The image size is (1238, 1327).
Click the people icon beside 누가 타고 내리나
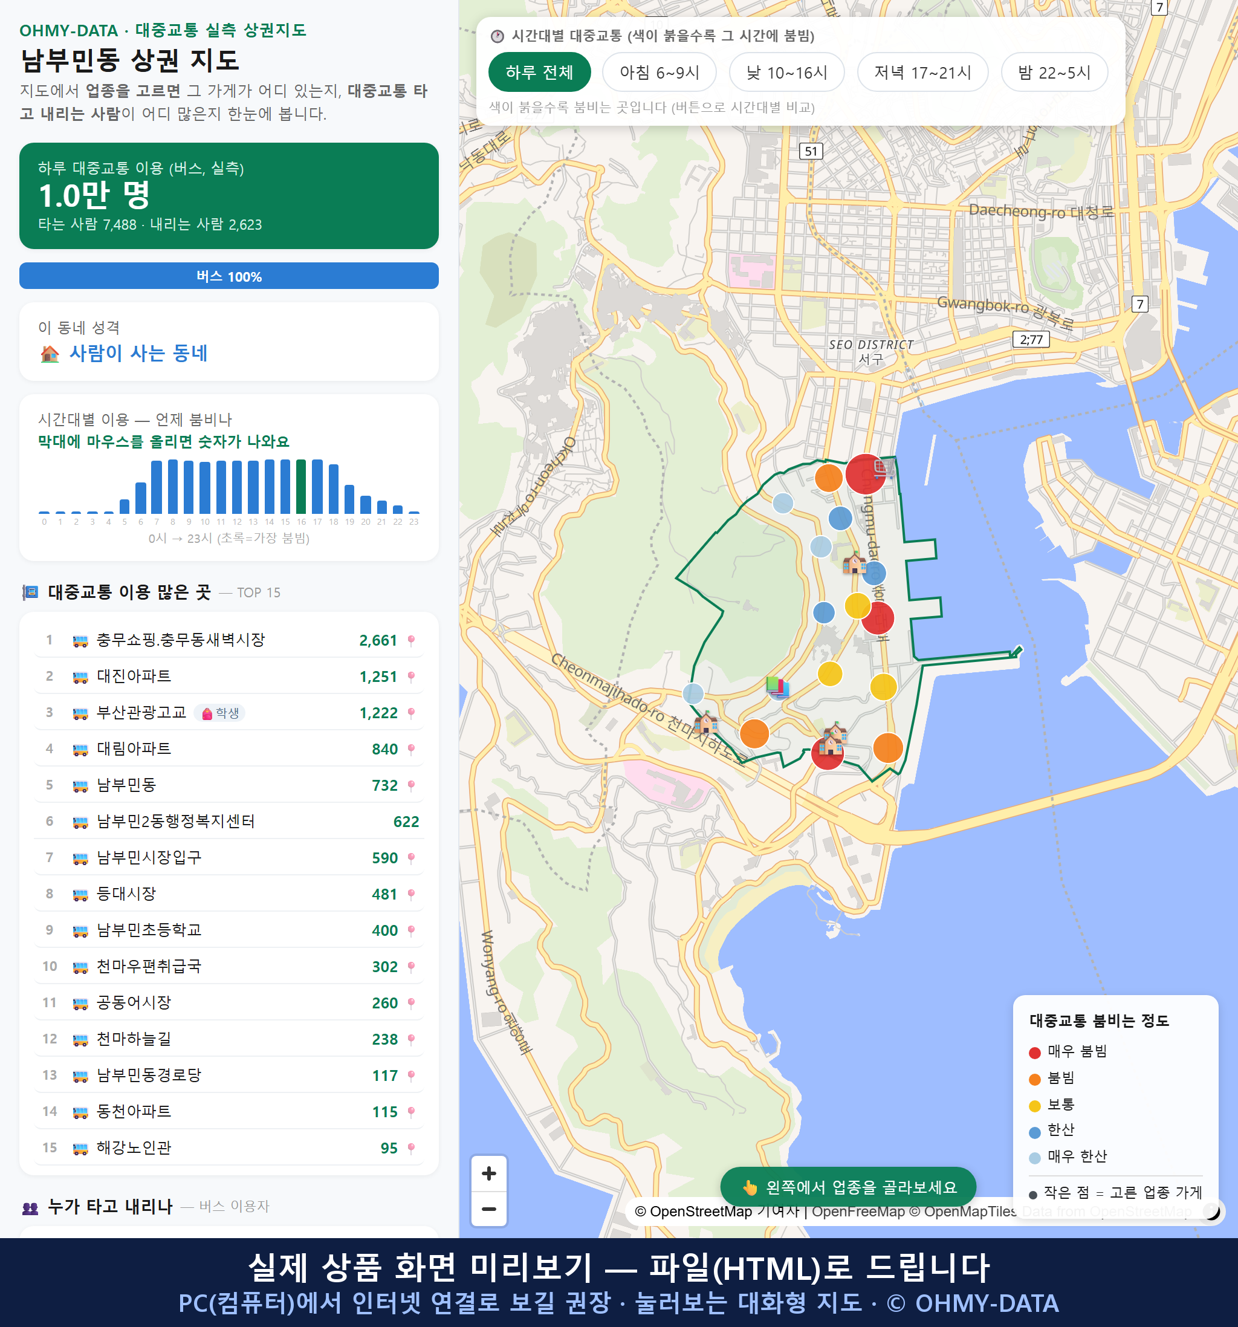click(x=30, y=1207)
